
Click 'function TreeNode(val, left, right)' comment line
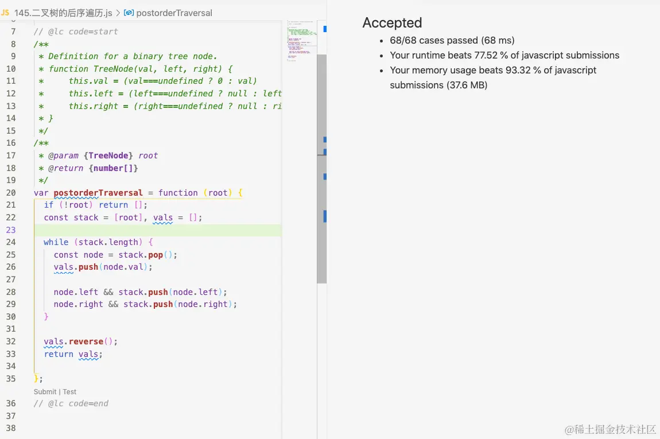tap(135, 69)
